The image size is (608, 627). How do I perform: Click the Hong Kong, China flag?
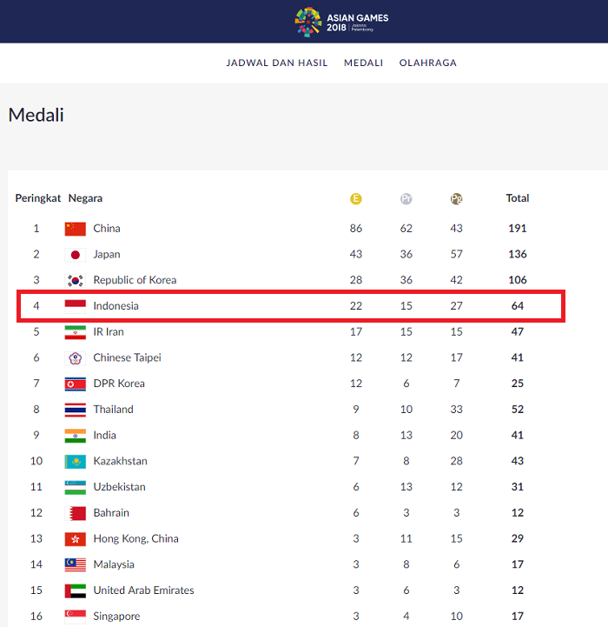tap(75, 539)
